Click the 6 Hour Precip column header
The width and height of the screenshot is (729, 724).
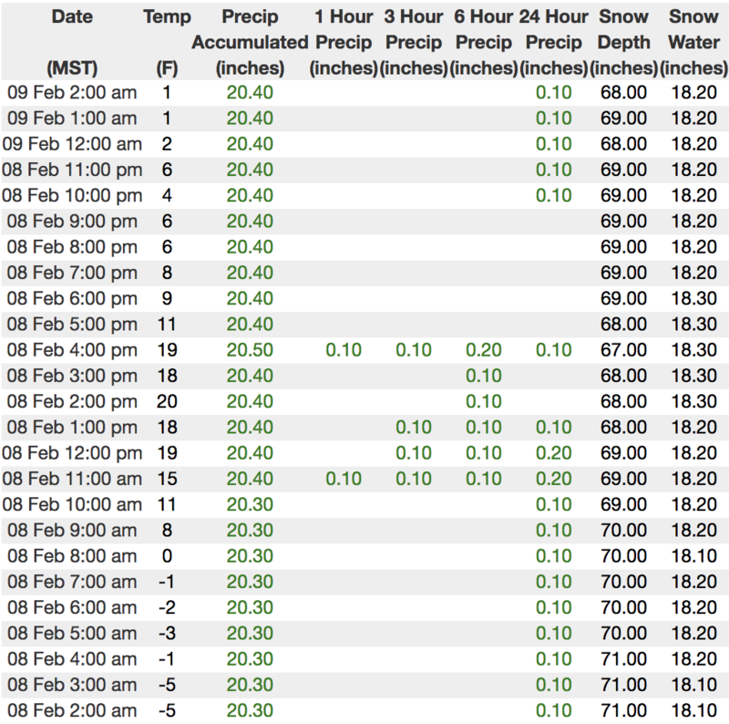pyautogui.click(x=483, y=42)
